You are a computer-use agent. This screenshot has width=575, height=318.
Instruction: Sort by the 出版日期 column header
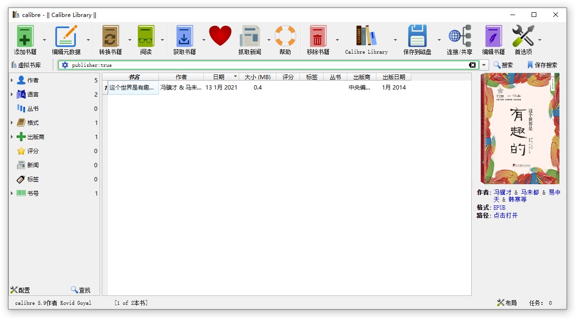point(394,77)
